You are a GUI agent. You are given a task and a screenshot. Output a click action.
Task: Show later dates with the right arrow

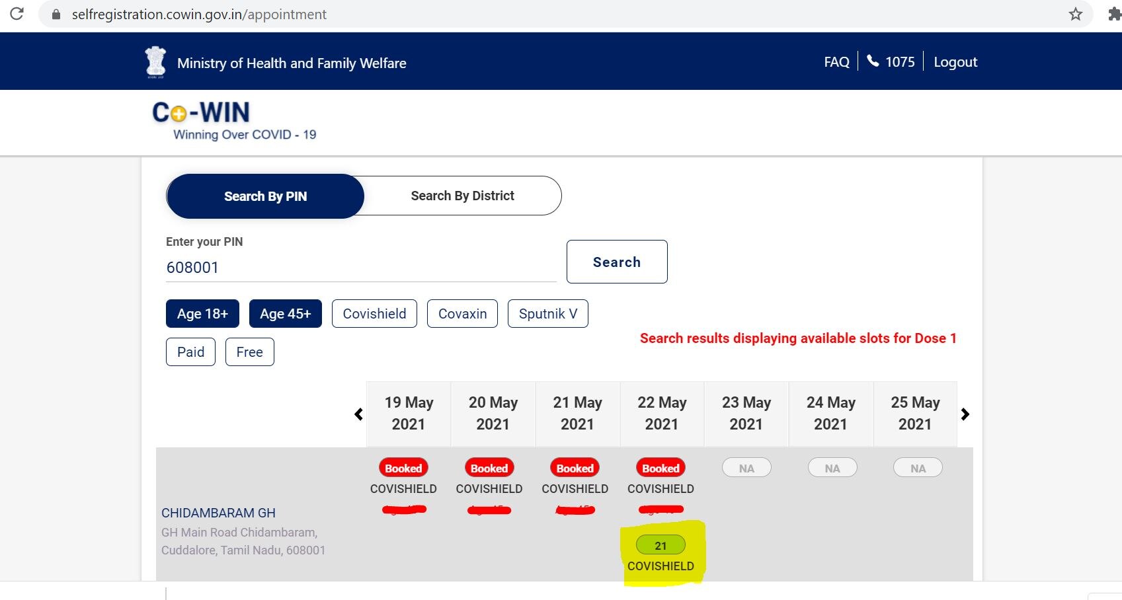[965, 414]
